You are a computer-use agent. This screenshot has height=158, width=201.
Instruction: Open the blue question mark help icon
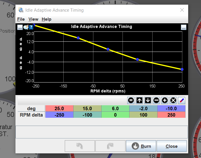(x=31, y=27)
